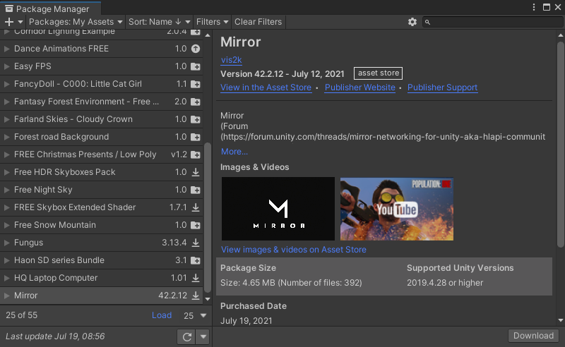The image size is (565, 347).
Task: Click the package list scroll-up arrow
Action: point(208,35)
